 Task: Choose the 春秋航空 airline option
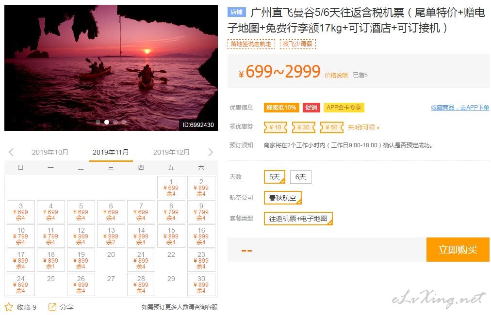283,198
